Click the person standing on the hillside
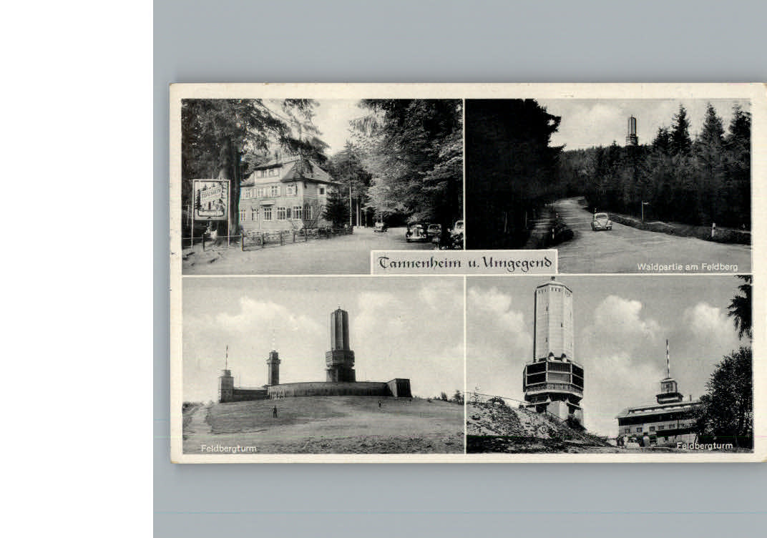Screen dimensions: 767x538 (x=273, y=412)
